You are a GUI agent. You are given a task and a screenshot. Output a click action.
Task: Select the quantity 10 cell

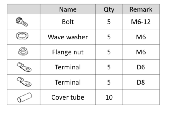(109, 97)
